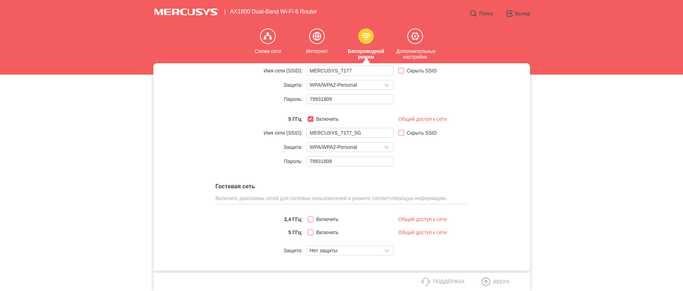This screenshot has height=291, width=683.
Task: Disable the 5 ГГц Включить checkbox
Action: coord(311,119)
